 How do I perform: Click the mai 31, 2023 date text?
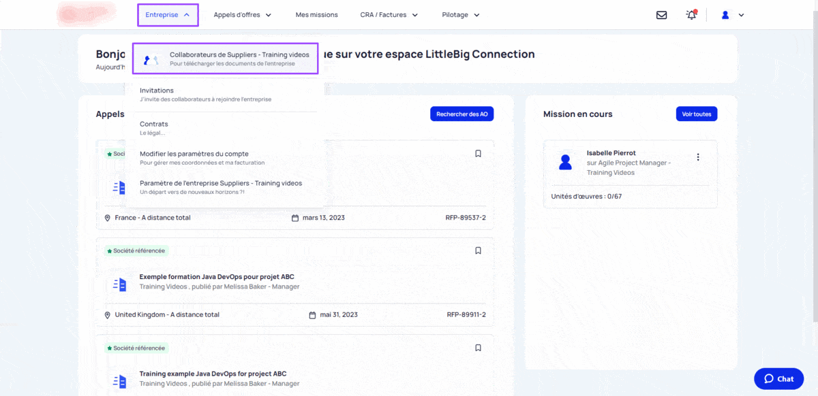338,315
